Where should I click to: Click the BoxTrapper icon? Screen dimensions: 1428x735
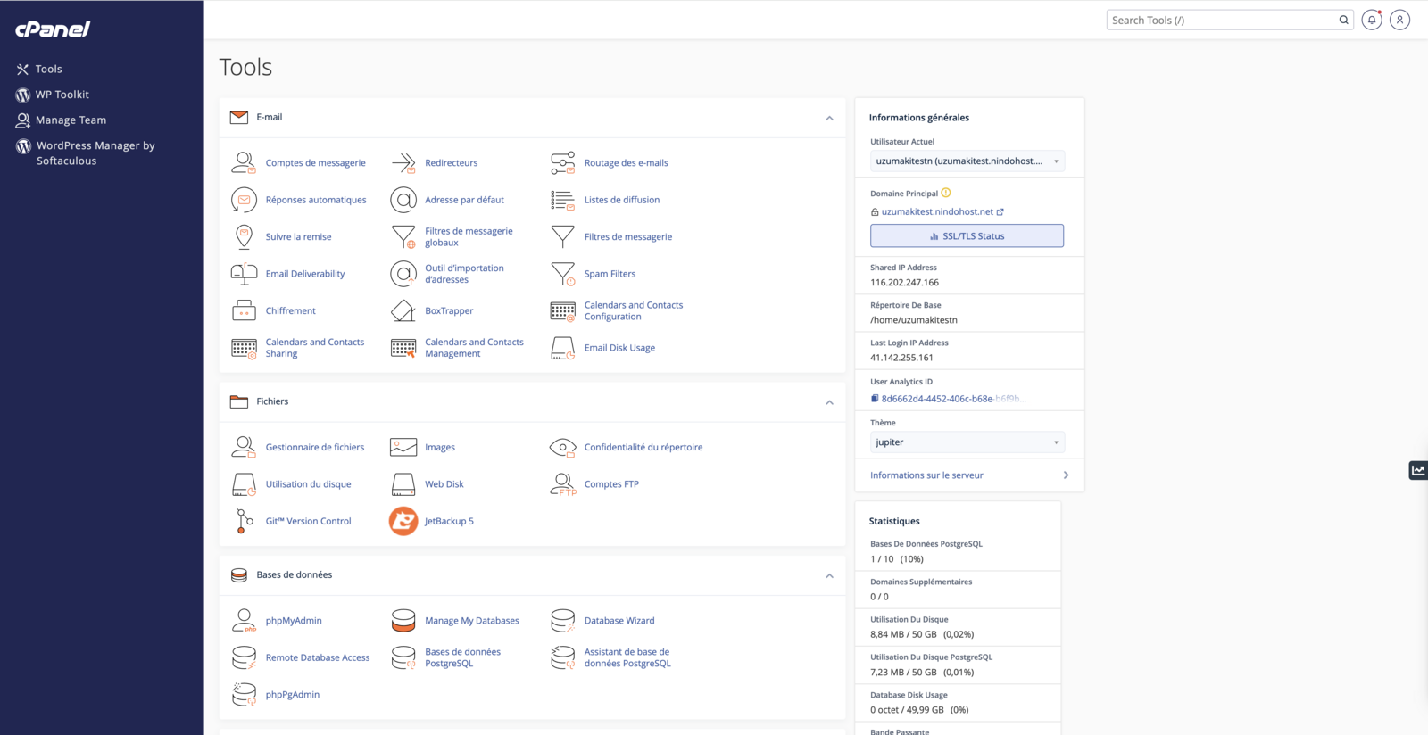click(x=403, y=310)
